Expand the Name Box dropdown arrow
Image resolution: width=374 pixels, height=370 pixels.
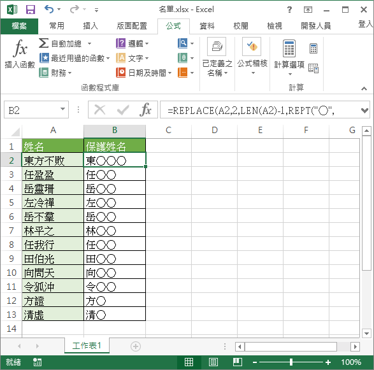(x=62, y=109)
